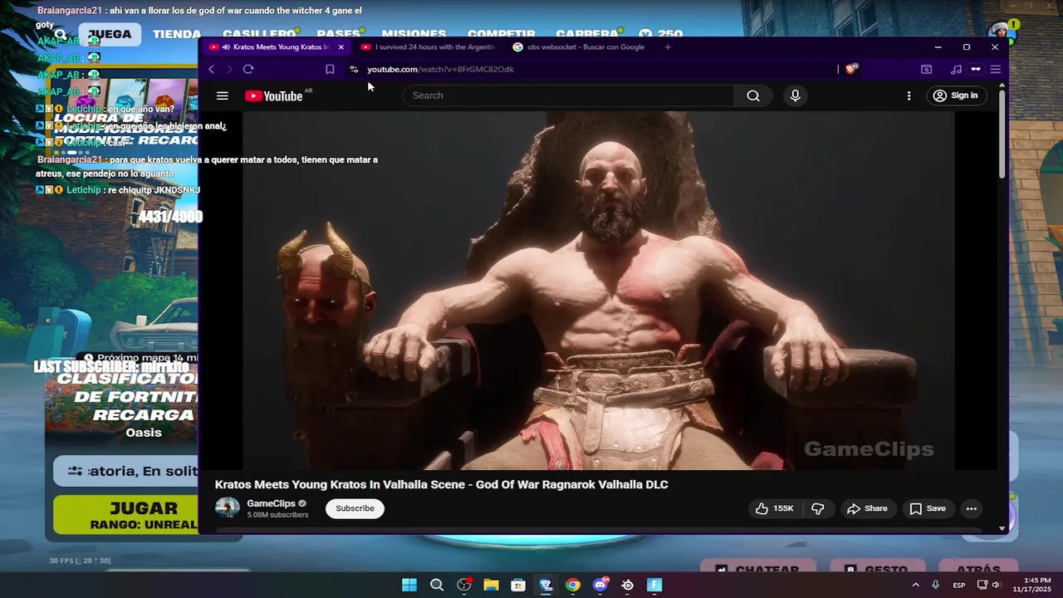This screenshot has height=598, width=1063.
Task: Open the glasses icon in the browser toolbar
Action: point(976,69)
